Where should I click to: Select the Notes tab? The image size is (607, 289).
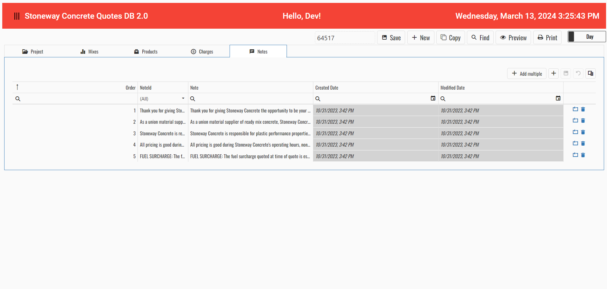(258, 52)
